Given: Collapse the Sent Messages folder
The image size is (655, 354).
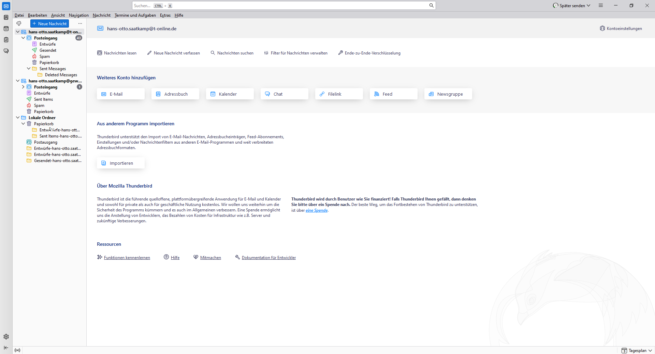Looking at the screenshot, I should (29, 68).
